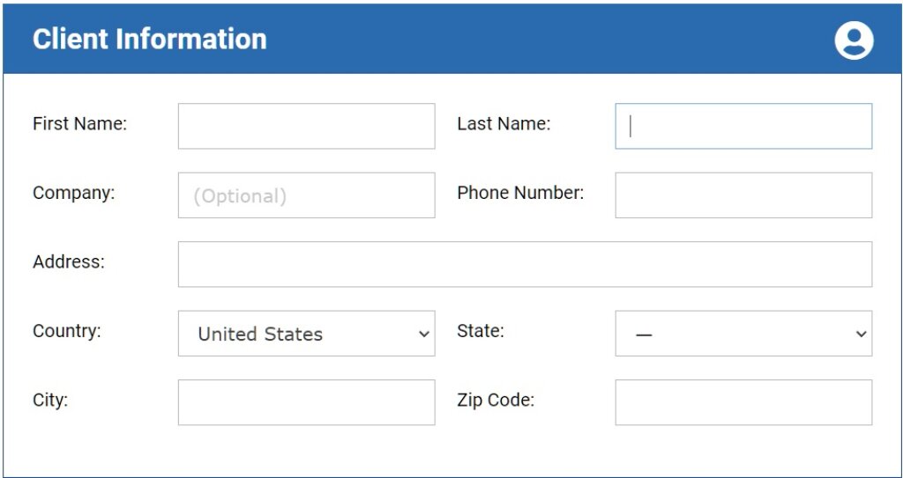
Task: Place cursor in the Address field
Action: [526, 264]
